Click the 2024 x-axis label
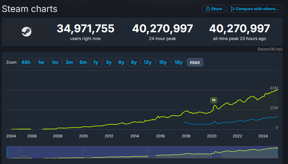The width and height of the screenshot is (288, 164). pyautogui.click(x=263, y=136)
